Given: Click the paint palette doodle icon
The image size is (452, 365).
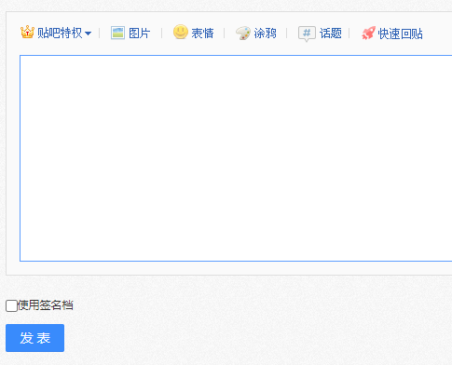Looking at the screenshot, I should (x=243, y=33).
